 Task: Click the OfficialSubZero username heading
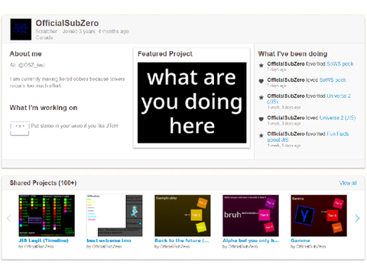pos(67,23)
